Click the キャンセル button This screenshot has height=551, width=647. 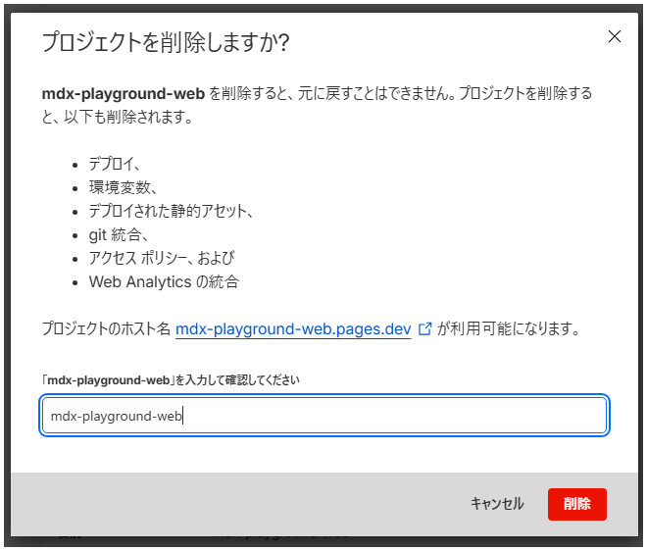pos(497,504)
